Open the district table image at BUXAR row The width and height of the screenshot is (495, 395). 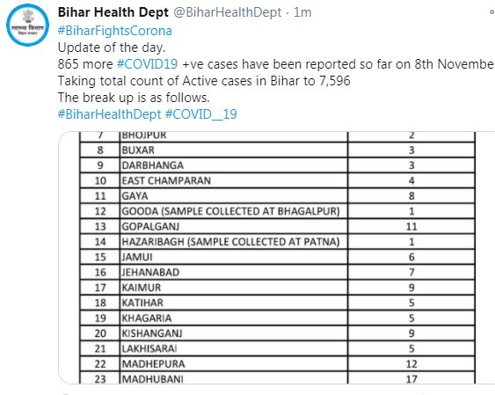[x=278, y=150]
